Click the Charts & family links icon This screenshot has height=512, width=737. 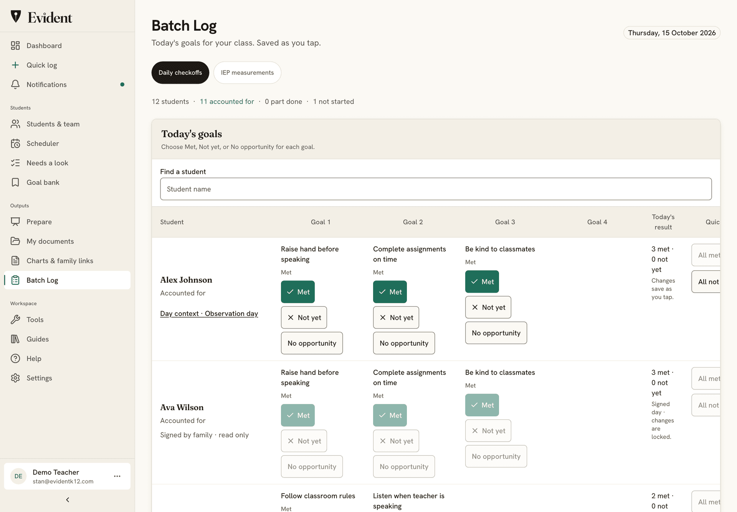click(x=15, y=261)
